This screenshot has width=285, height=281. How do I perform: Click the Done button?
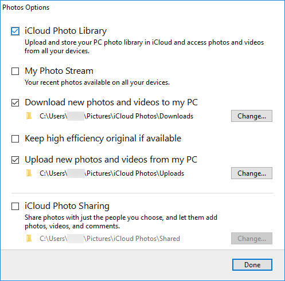pyautogui.click(x=252, y=265)
